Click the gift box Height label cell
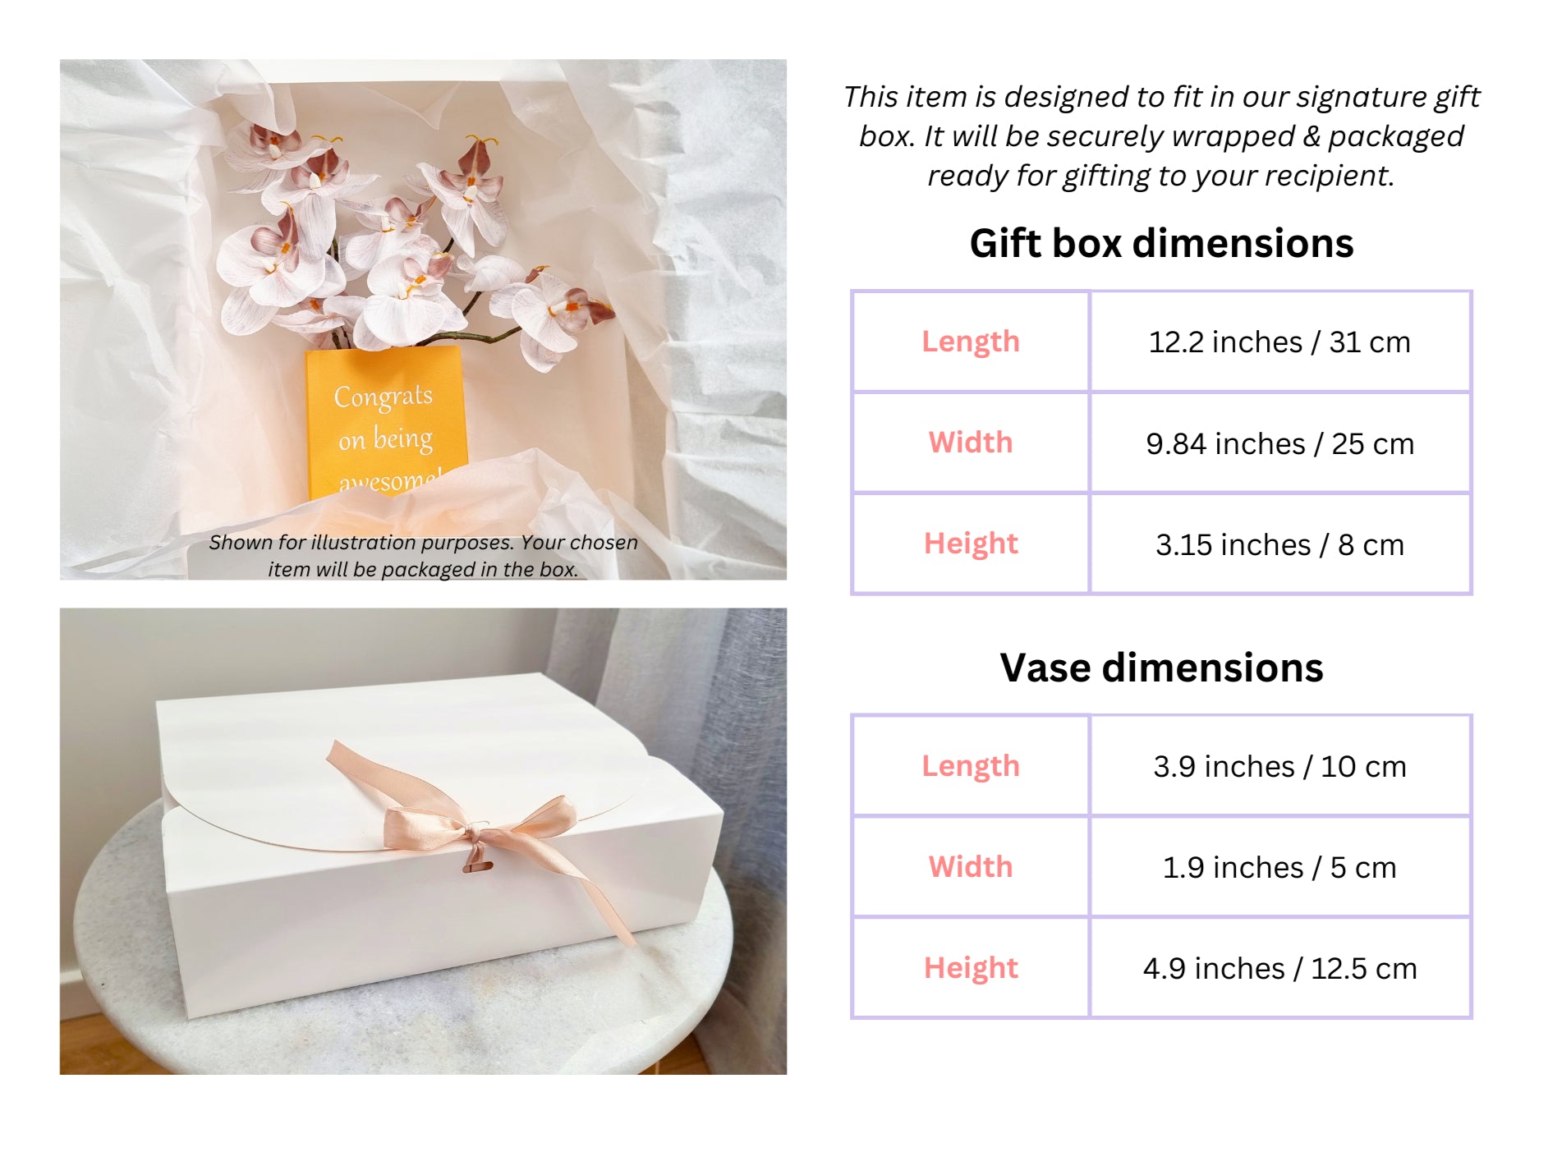Image resolution: width=1548 pixels, height=1161 pixels. point(971,544)
